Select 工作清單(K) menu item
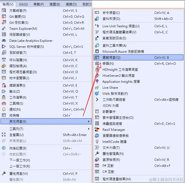This screenshot has width=185, height=183. coord(46,98)
